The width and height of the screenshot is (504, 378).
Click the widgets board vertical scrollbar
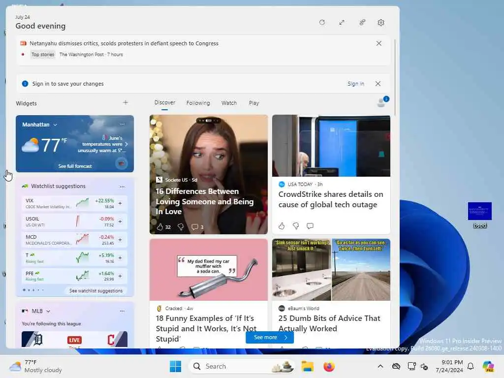pyautogui.click(x=395, y=77)
